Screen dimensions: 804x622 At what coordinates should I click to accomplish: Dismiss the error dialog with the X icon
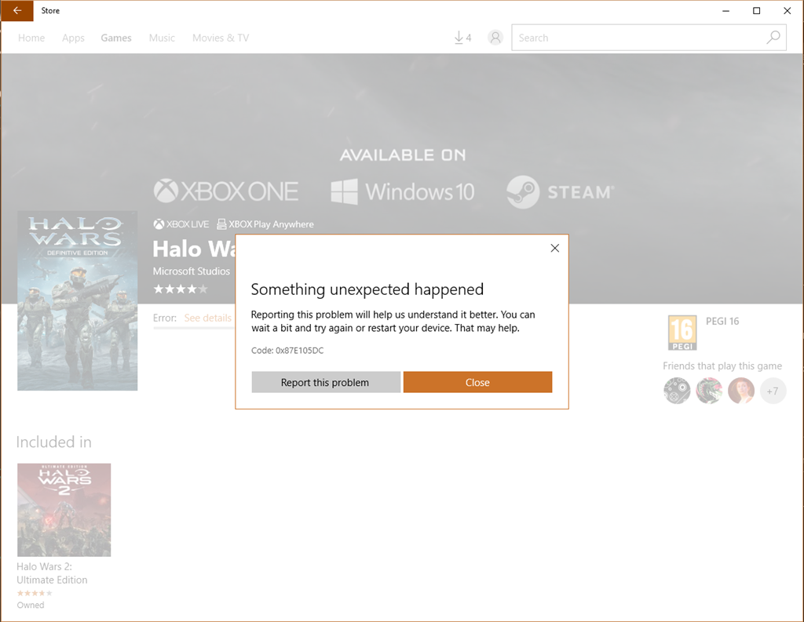point(555,248)
